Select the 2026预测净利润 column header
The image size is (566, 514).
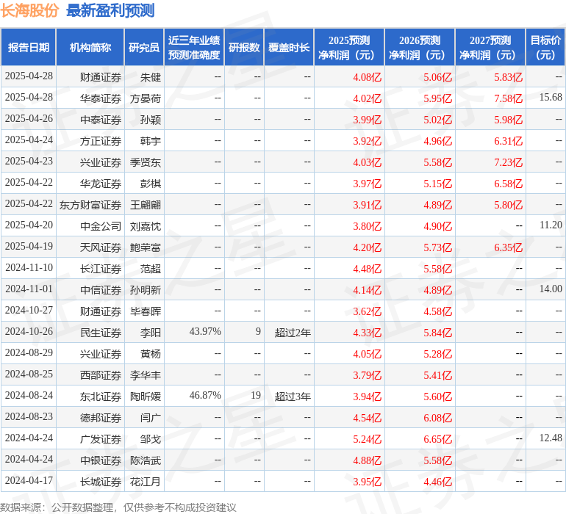420,47
